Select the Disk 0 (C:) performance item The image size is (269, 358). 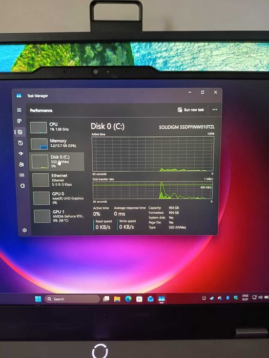(57, 162)
